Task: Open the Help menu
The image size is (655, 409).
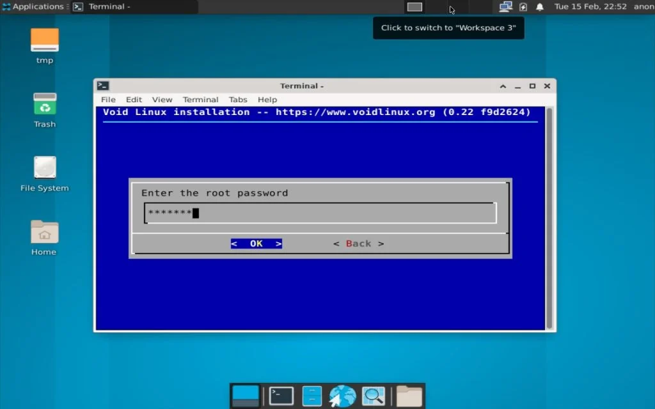Action: 267,100
